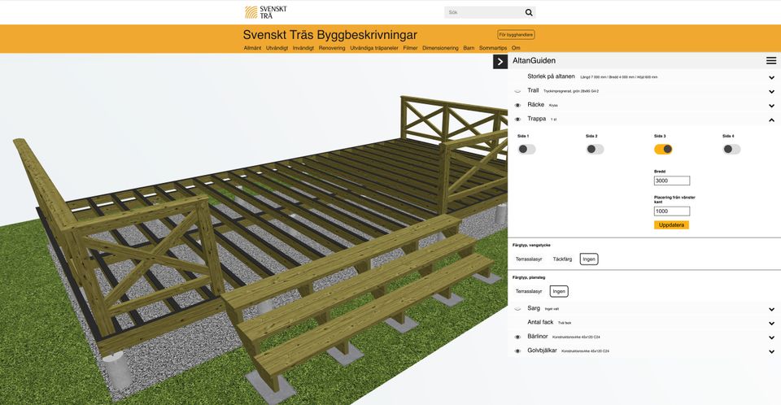Open the Utvändiga träpaneler menu
781x405 pixels.
pyautogui.click(x=374, y=48)
